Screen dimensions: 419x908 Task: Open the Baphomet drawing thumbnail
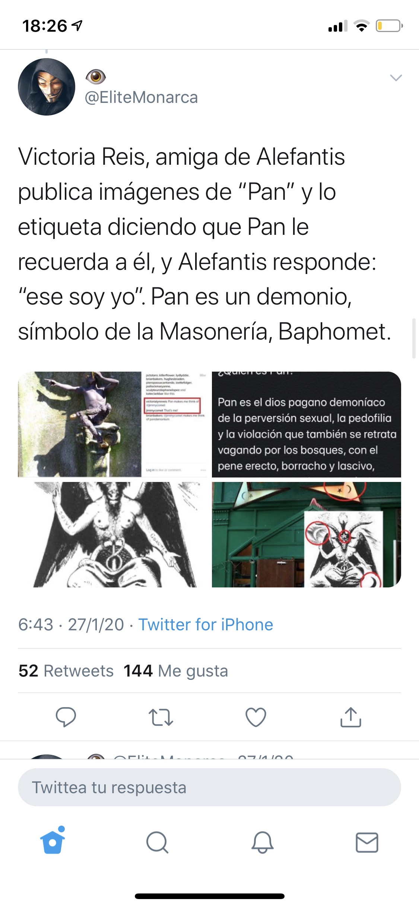113,535
